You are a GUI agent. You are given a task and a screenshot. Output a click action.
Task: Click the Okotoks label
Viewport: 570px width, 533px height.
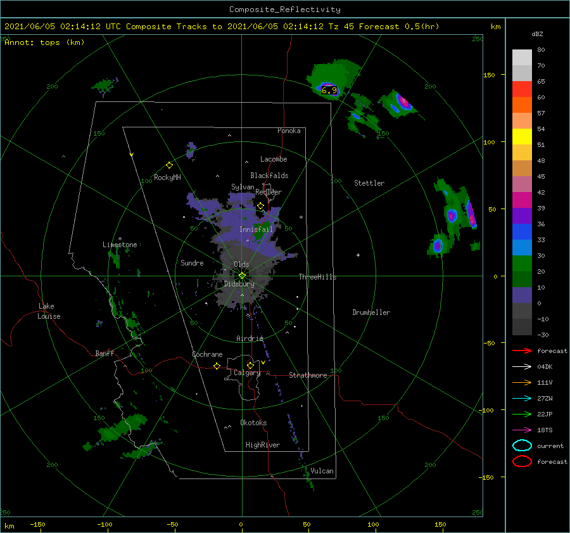253,423
